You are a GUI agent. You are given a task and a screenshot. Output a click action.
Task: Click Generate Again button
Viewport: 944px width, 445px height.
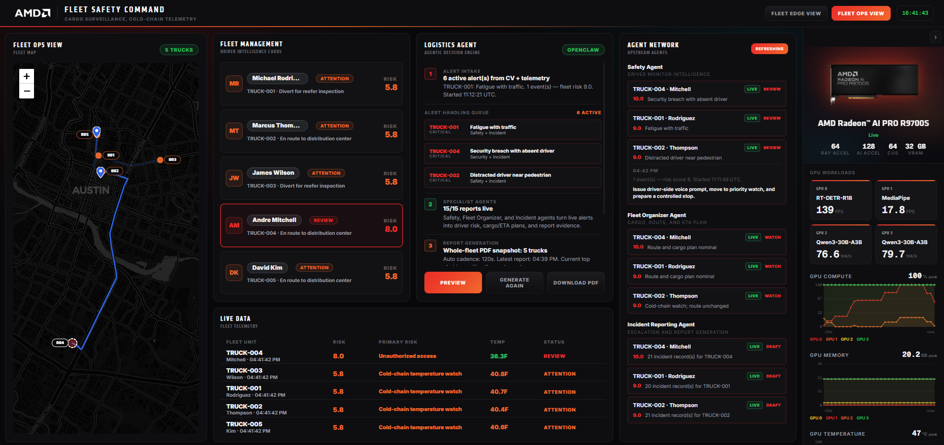coord(514,283)
